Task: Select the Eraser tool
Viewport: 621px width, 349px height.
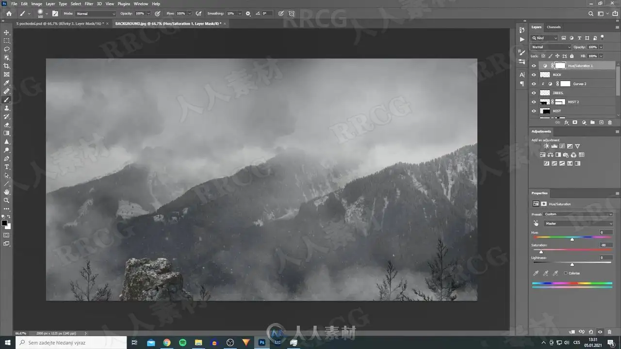Action: click(7, 125)
